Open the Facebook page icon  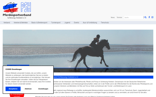pyautogui.click(x=149, y=17)
